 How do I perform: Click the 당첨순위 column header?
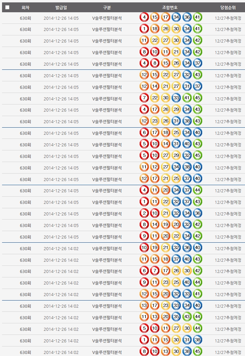228,7
